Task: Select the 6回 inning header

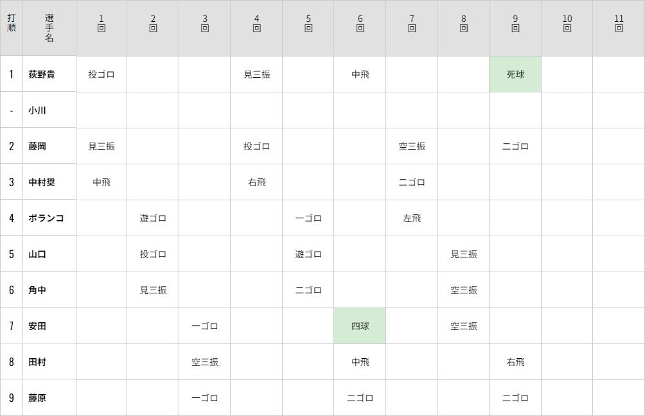Action: 360,28
